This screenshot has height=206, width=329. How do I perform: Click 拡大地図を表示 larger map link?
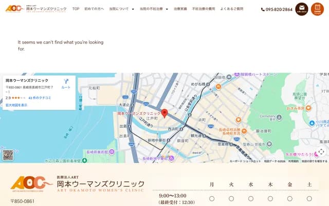(x=16, y=105)
